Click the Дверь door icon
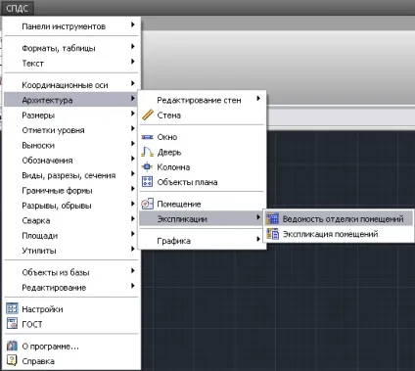This screenshot has width=415, height=371. pos(147,152)
